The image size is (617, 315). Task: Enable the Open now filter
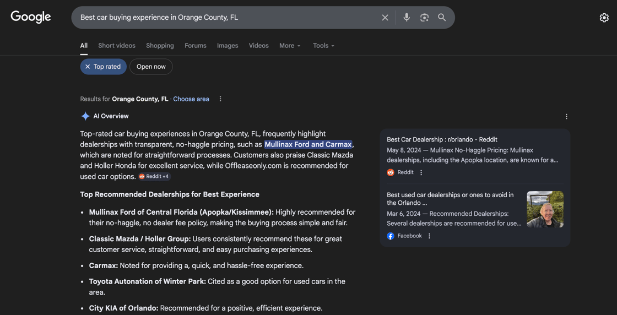coord(151,67)
